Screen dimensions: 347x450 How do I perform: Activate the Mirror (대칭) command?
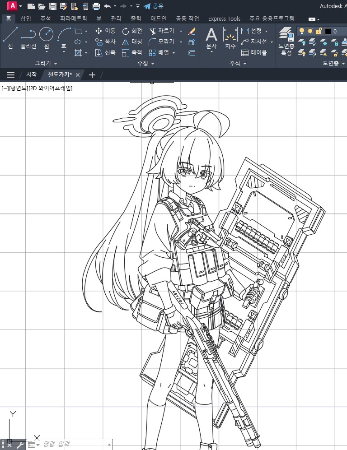(132, 42)
